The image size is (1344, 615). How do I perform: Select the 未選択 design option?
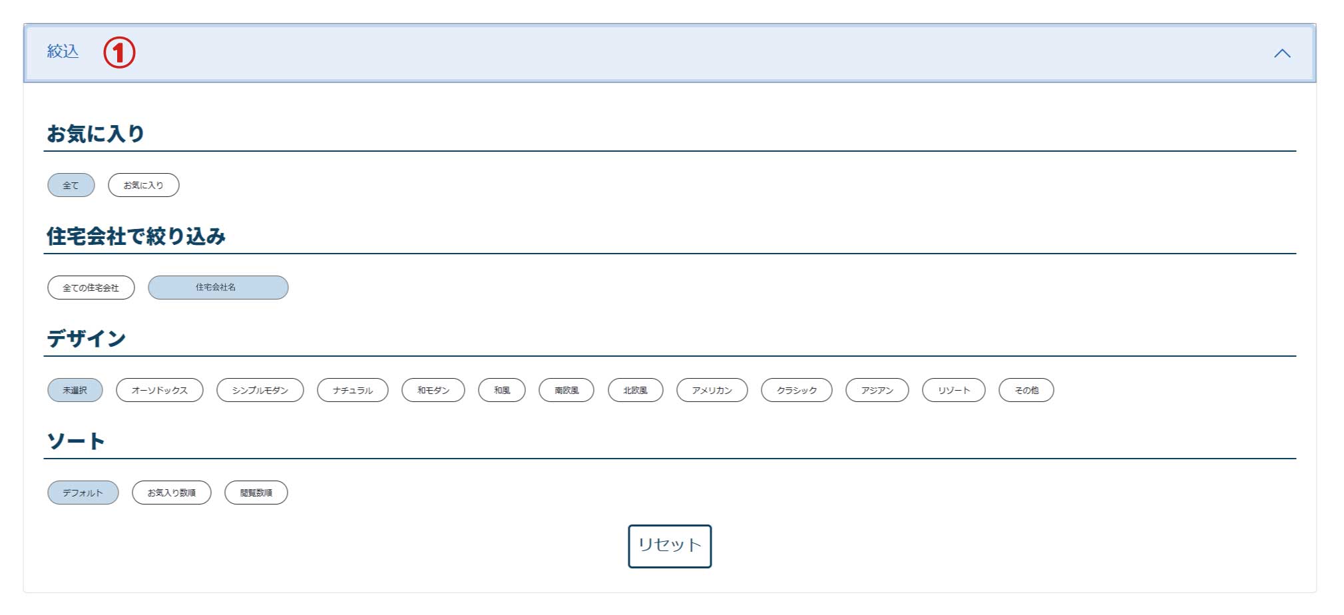pos(75,391)
